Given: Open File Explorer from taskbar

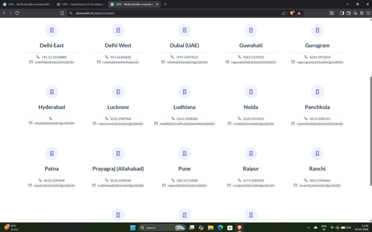Looking at the screenshot, I should [x=211, y=228].
